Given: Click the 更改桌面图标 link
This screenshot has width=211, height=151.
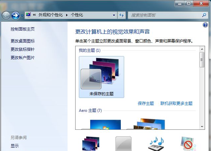Looking at the screenshot, I should pyautogui.click(x=22, y=41).
